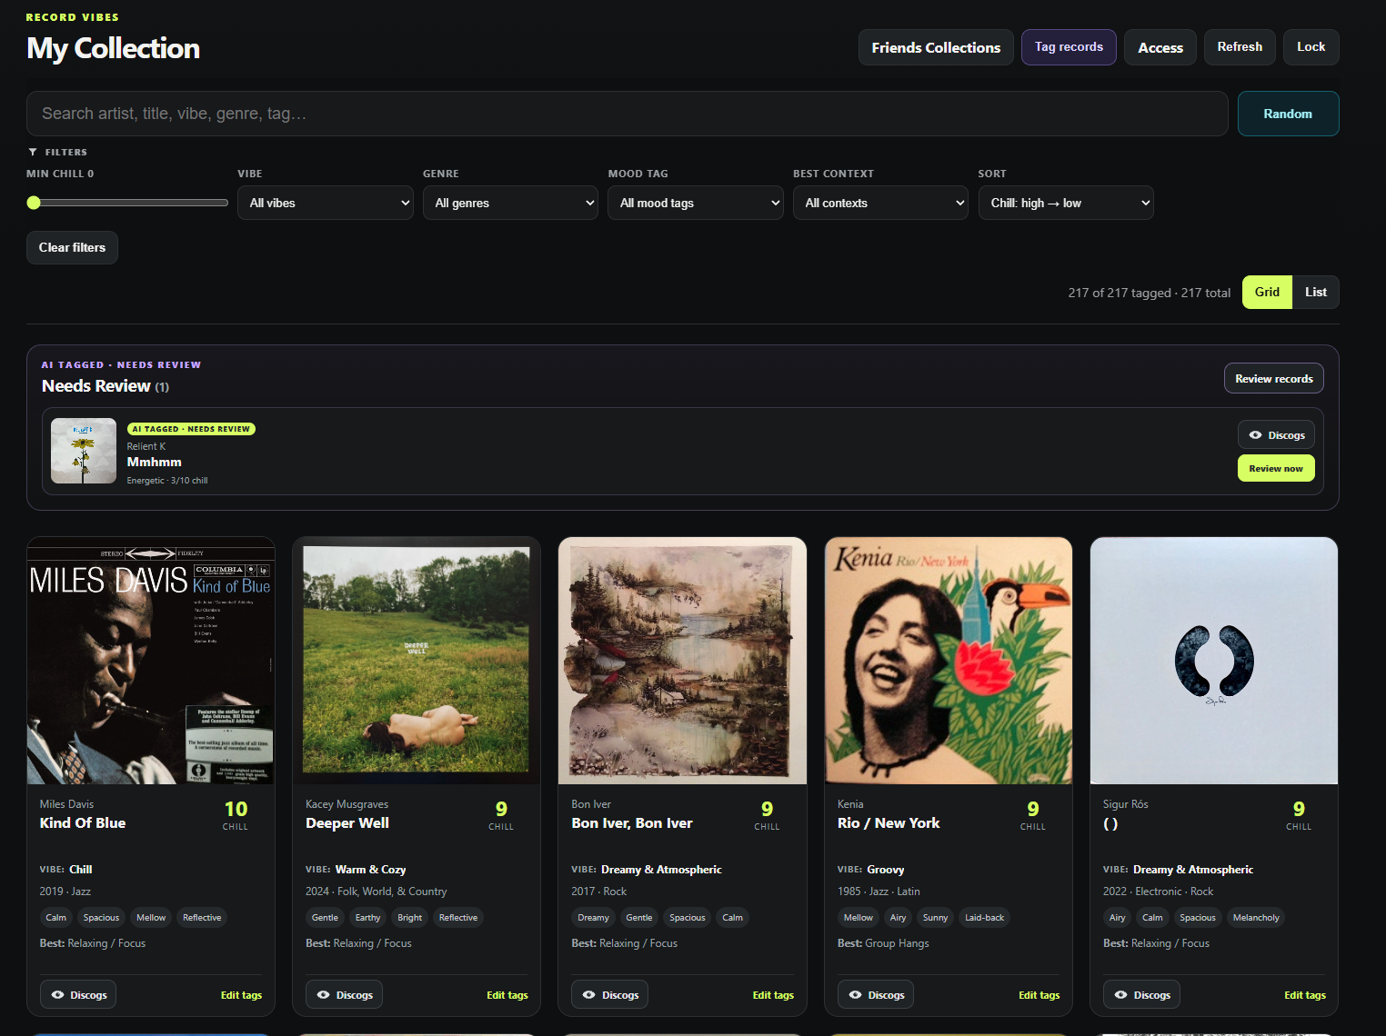
Task: Open the Kenia Rio / New York cover
Action: click(949, 661)
